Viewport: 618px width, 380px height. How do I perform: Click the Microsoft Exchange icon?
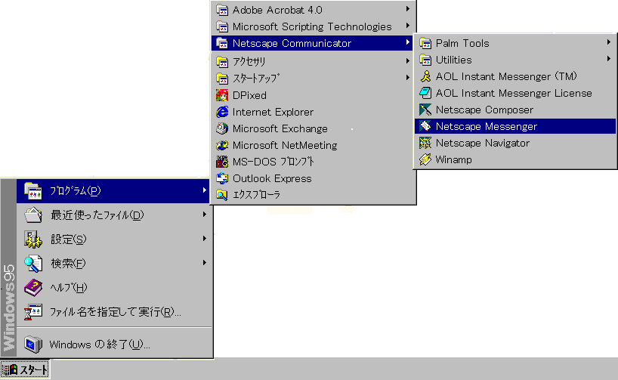[222, 128]
